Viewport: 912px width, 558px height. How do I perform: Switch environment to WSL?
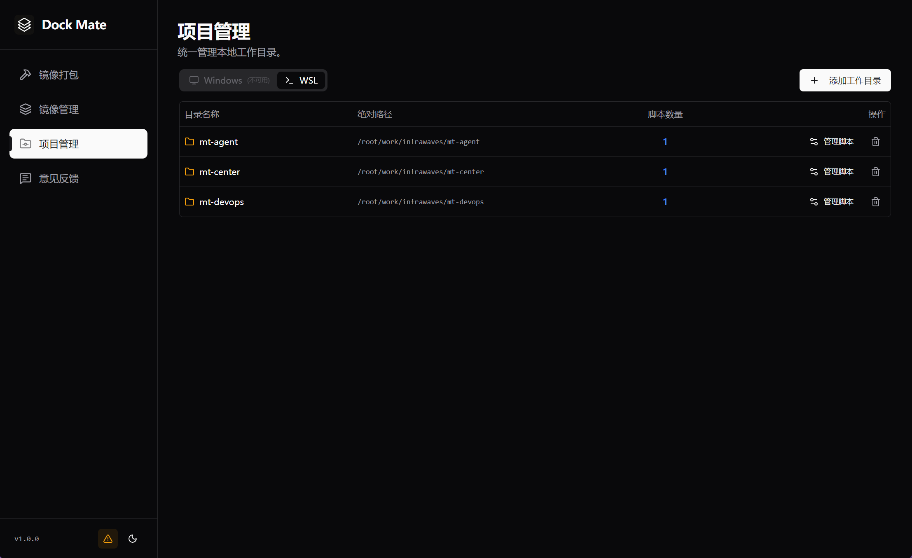pyautogui.click(x=301, y=80)
